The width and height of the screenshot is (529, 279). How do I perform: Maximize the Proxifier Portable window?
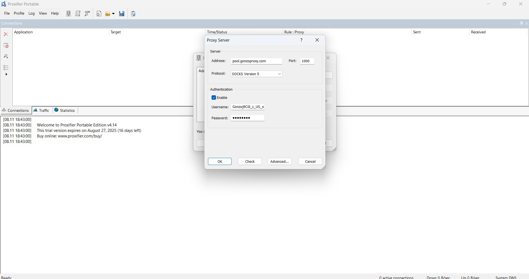coord(504,4)
